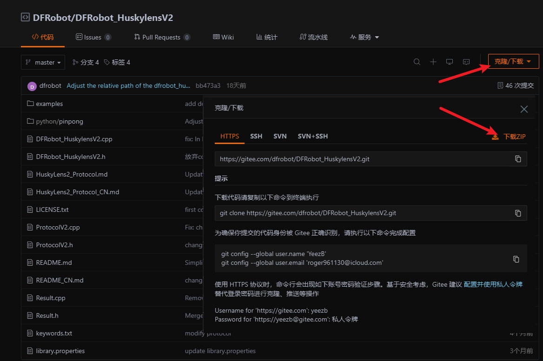Copy the git config commands block

[x=516, y=259]
